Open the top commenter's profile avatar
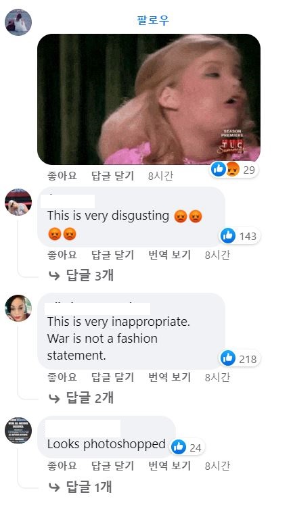293x505 pixels. pos(18,22)
